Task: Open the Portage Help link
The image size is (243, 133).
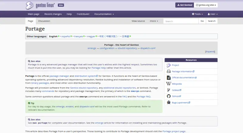Action: pyautogui.click(x=99, y=68)
